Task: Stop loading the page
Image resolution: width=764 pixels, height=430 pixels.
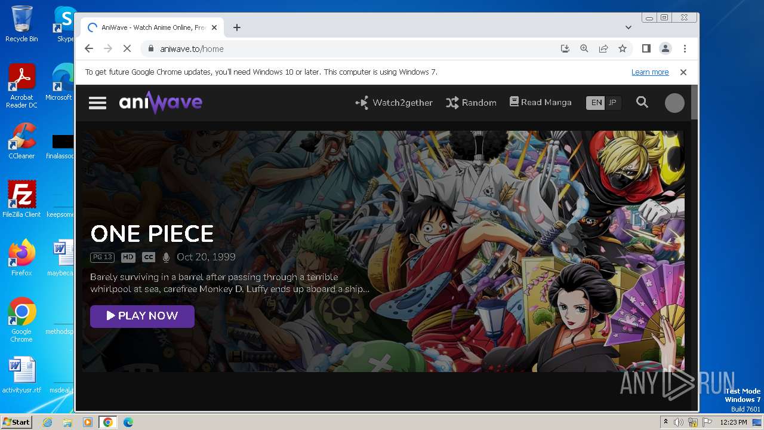Action: 127,49
